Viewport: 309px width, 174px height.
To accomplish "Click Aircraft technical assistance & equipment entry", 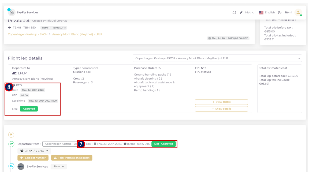I will pyautogui.click(x=154, y=84).
